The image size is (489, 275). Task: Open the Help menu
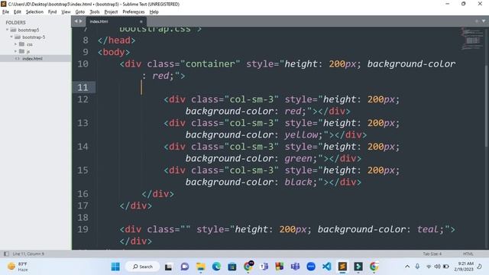154,12
